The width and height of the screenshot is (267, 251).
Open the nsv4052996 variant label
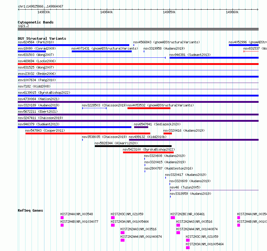248,42
